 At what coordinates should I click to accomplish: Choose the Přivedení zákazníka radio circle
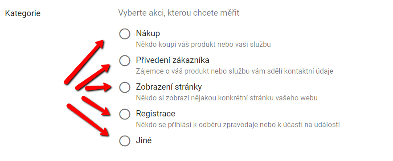[x=125, y=61]
